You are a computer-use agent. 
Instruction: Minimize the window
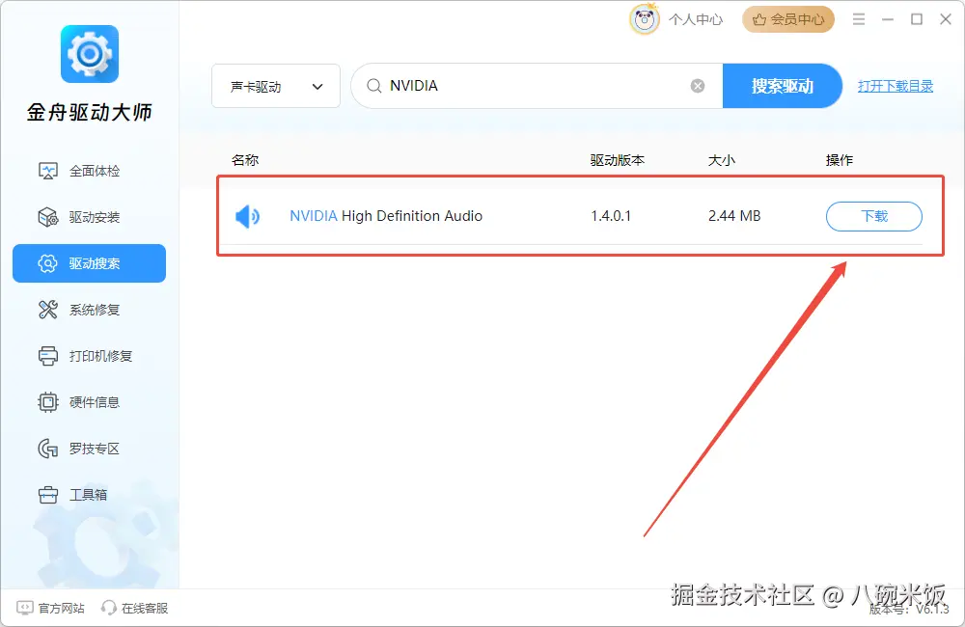[888, 19]
